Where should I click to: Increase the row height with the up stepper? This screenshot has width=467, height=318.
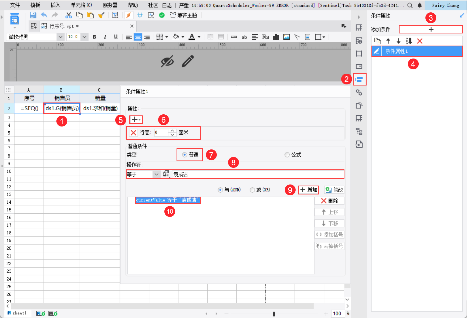(172, 131)
